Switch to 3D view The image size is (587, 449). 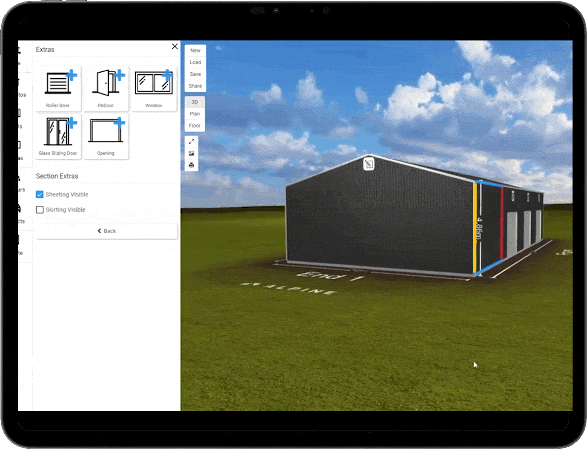tap(195, 102)
